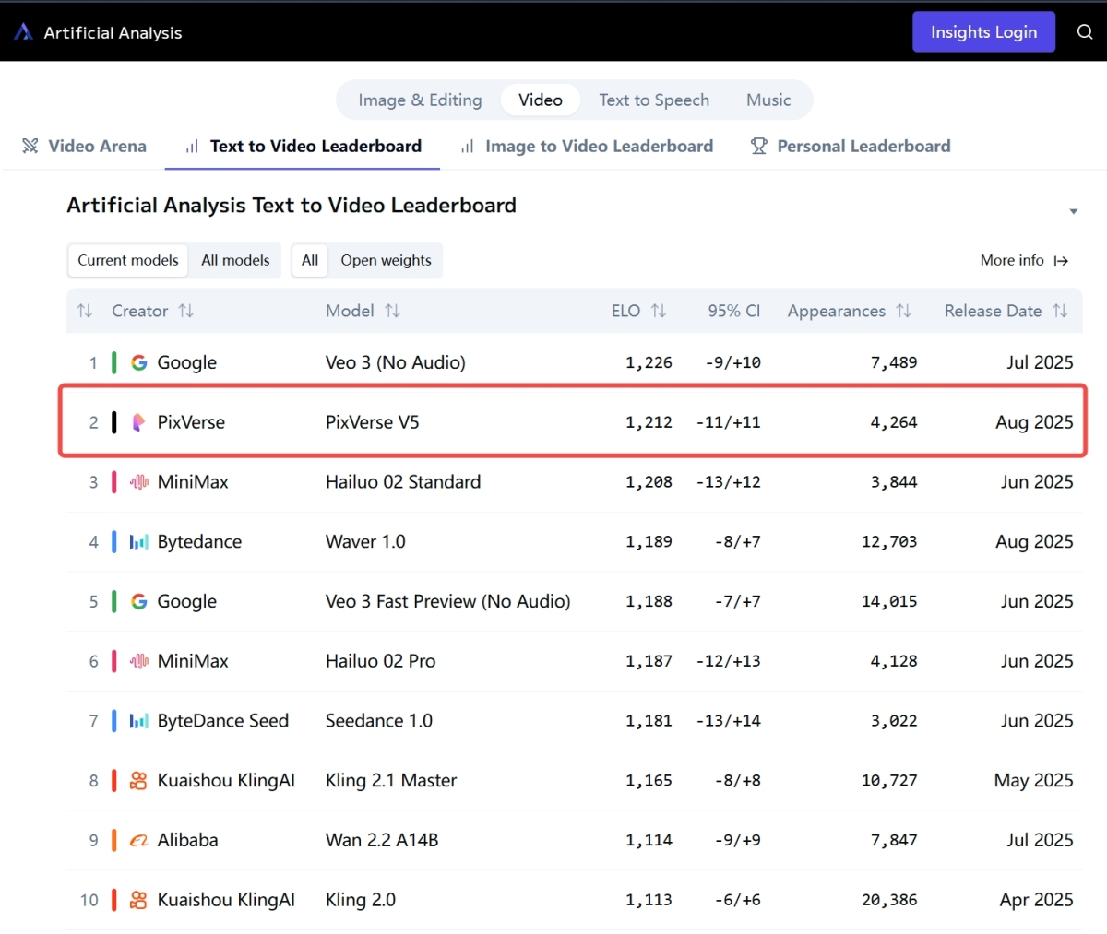
Task: Click the appearances value 20,386
Action: pyautogui.click(x=889, y=900)
